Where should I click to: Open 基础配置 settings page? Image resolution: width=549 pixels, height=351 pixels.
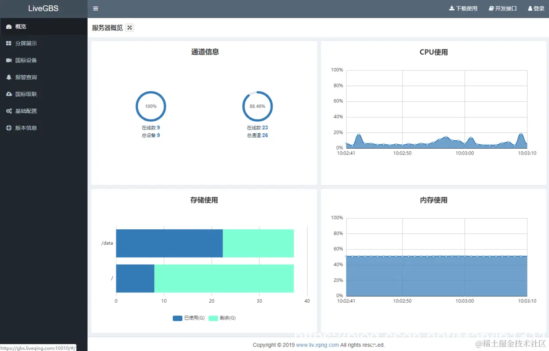[43, 111]
